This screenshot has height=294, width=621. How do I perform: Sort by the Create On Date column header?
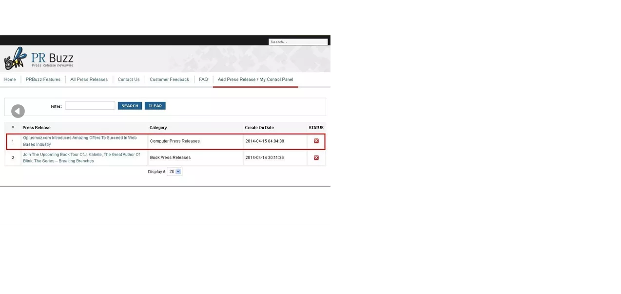[x=259, y=128]
